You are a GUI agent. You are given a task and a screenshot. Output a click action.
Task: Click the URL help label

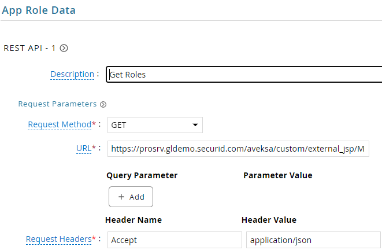[84, 148]
